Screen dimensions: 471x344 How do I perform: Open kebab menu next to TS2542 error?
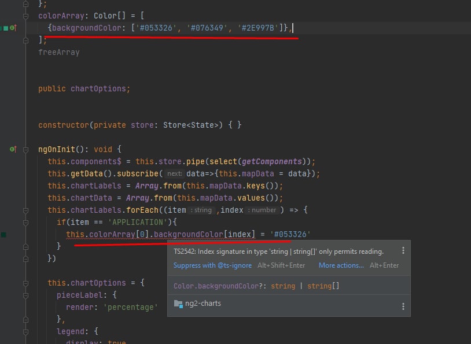click(403, 250)
